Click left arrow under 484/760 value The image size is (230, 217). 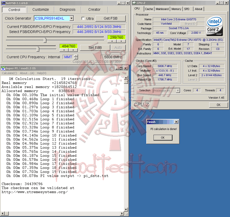click(64, 50)
